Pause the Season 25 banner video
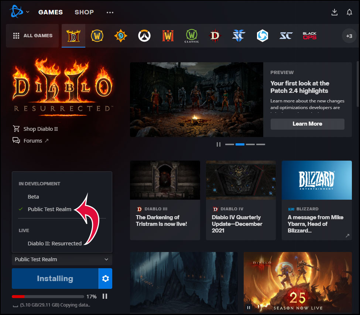The width and height of the screenshot is (360, 315). click(x=248, y=308)
